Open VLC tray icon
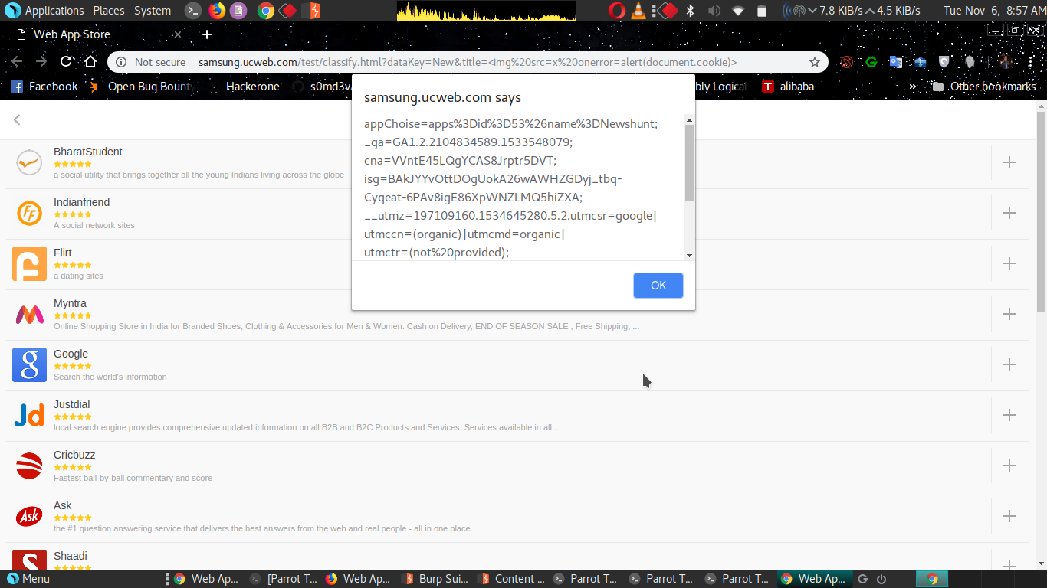 point(638,11)
